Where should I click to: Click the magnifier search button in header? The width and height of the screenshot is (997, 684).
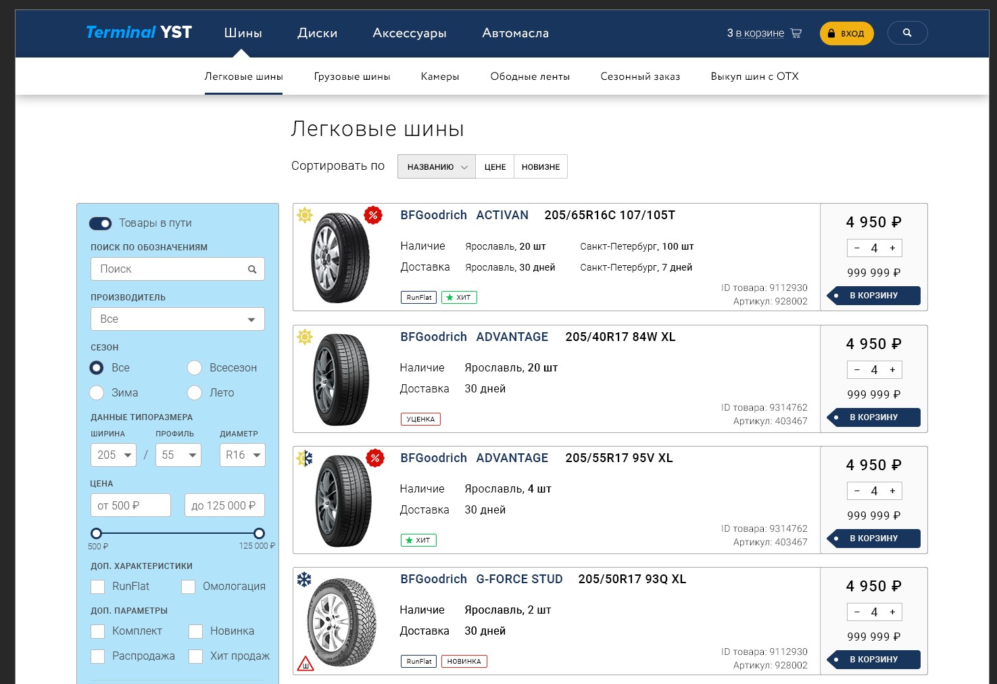tap(907, 33)
